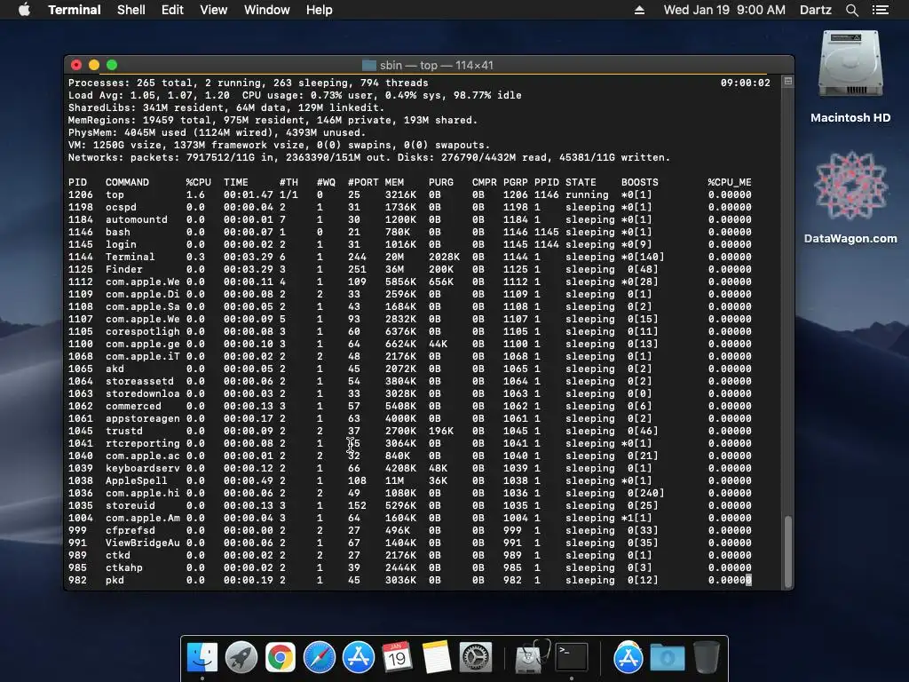This screenshot has width=909, height=682.
Task: Close the Terminal window with red button
Action: 76,65
